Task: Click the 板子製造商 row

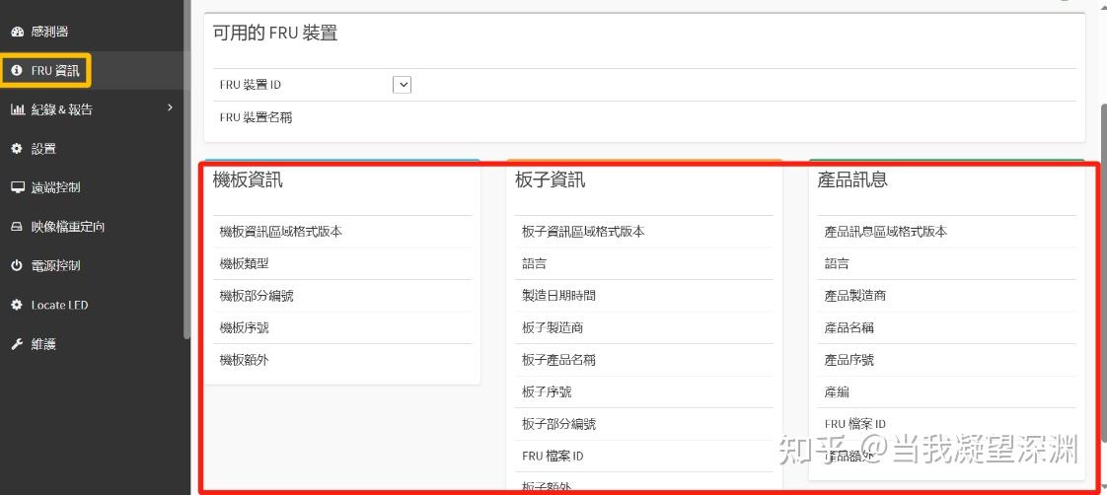Action: [x=644, y=328]
